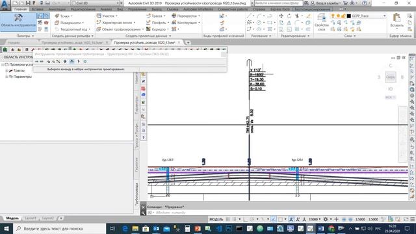Click the shopping cart Autodesk App Store icon

(x=345, y=3)
